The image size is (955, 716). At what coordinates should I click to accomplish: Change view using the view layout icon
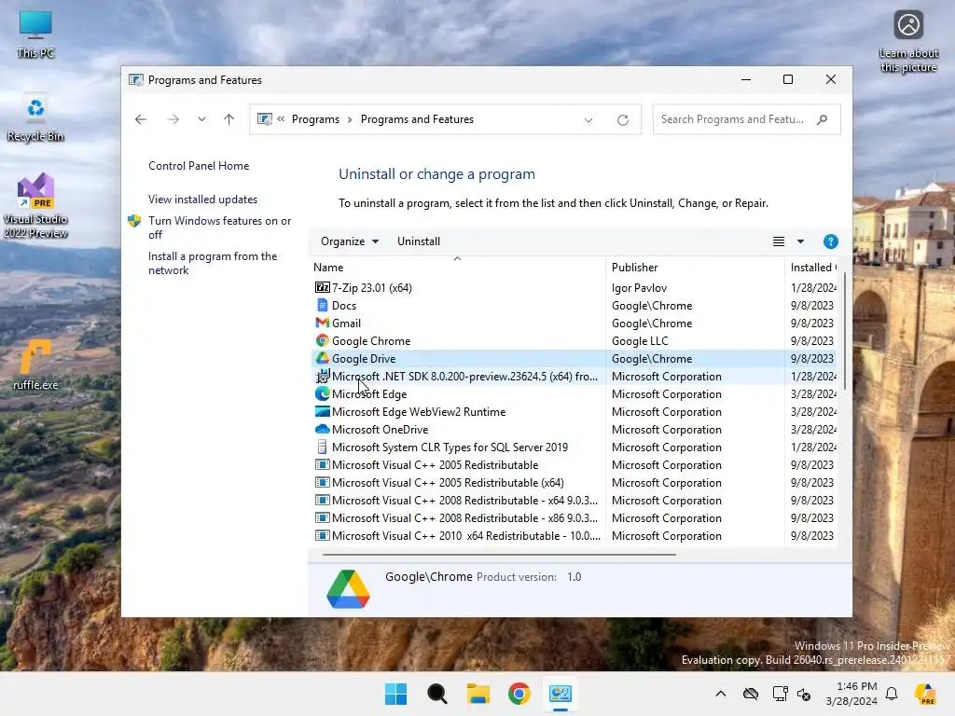click(x=779, y=241)
